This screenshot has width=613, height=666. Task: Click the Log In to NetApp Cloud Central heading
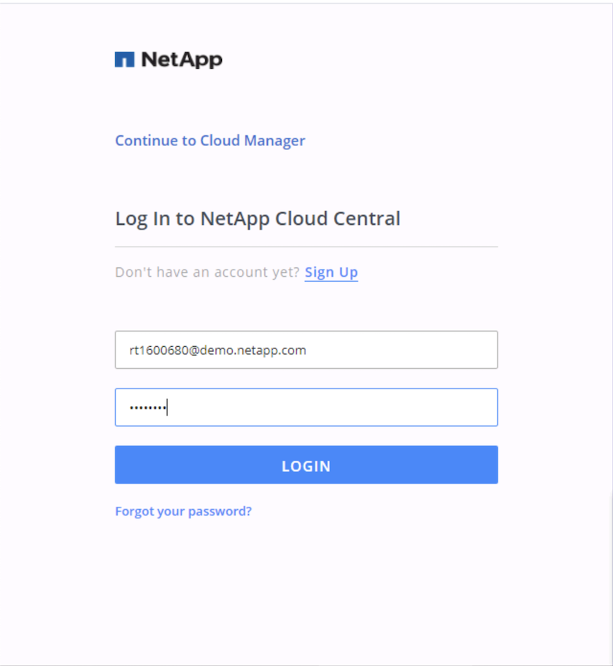coord(258,218)
